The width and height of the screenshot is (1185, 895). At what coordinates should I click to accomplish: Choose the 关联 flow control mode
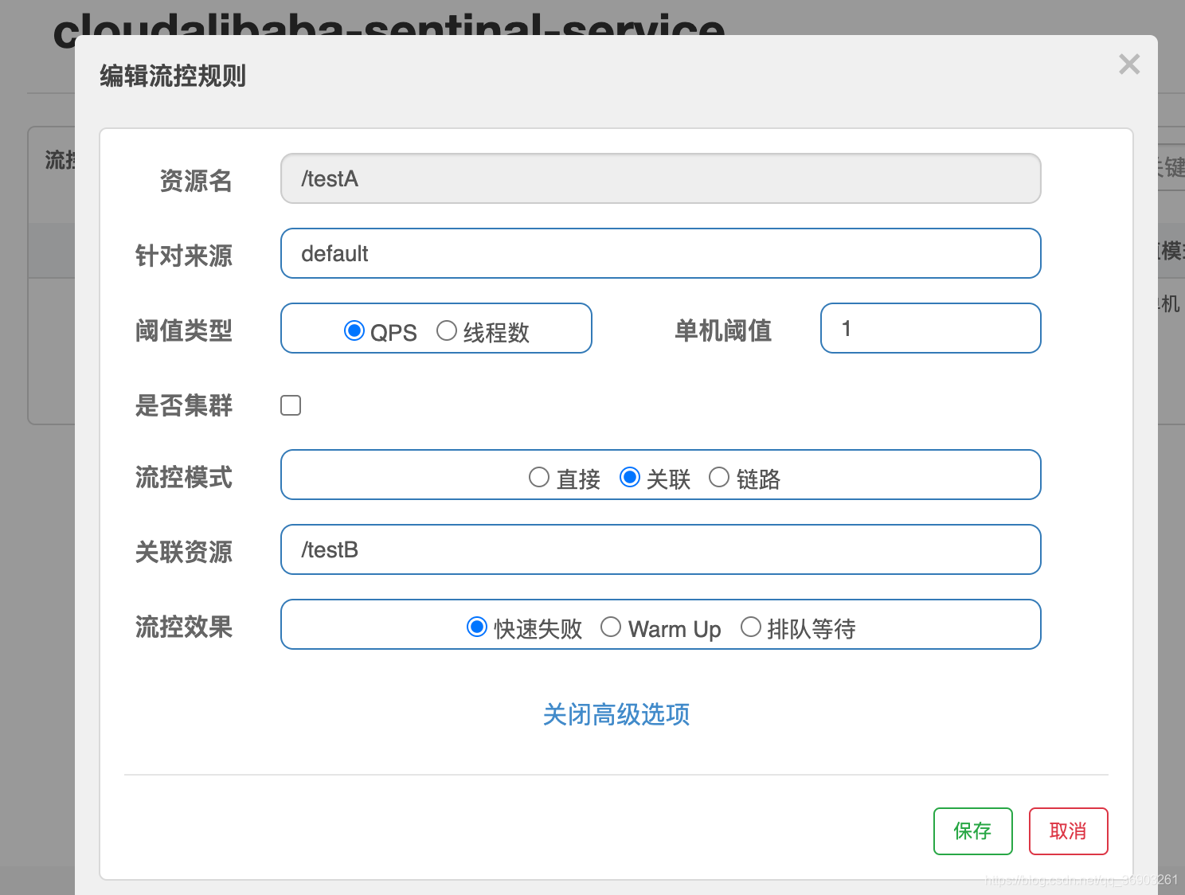coord(630,477)
